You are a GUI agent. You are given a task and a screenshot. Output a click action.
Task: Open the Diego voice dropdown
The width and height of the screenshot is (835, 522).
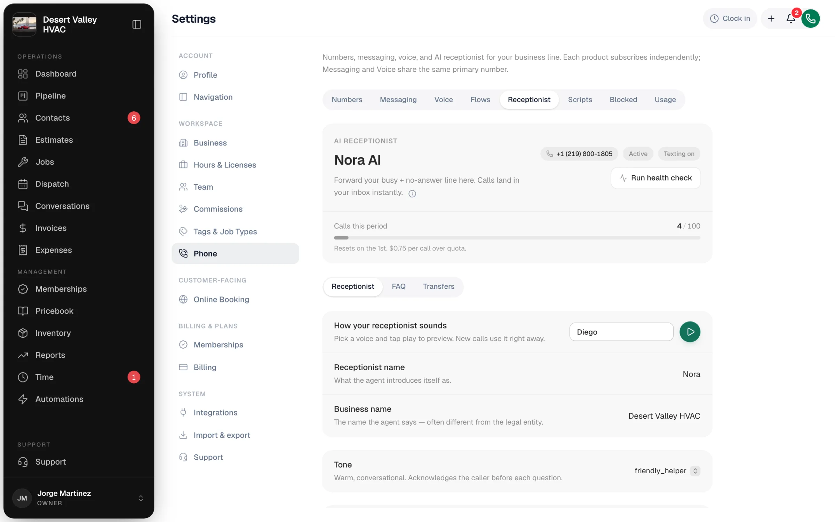[621, 332]
